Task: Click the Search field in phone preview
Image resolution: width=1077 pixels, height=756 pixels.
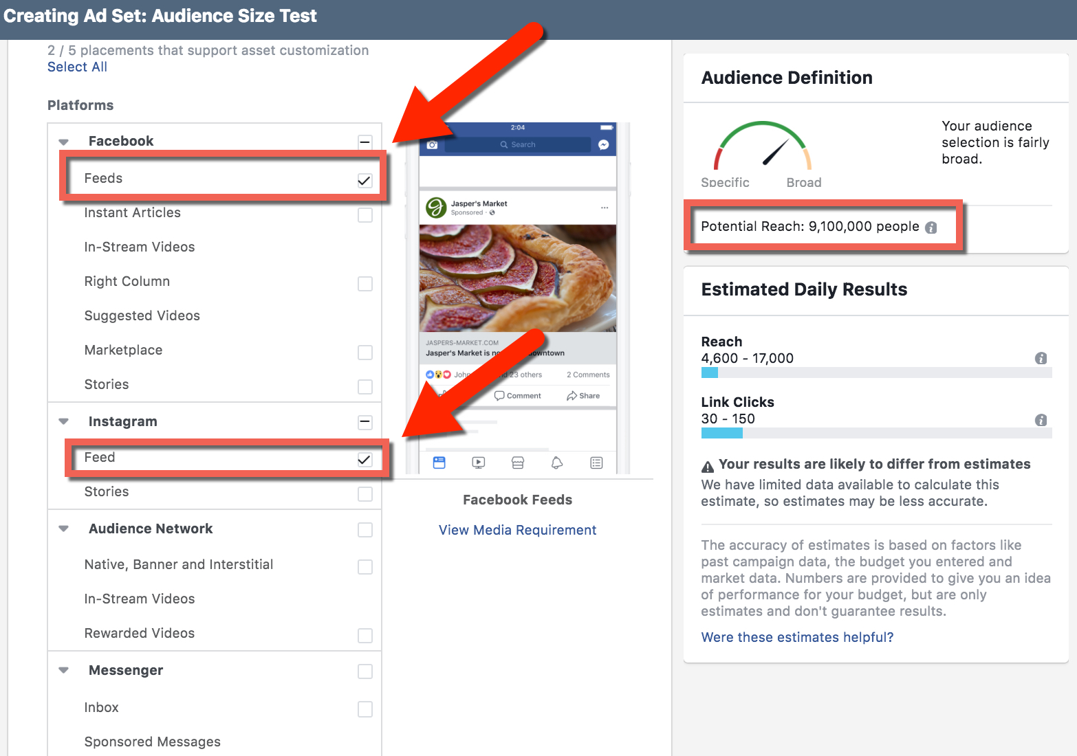Action: (518, 144)
